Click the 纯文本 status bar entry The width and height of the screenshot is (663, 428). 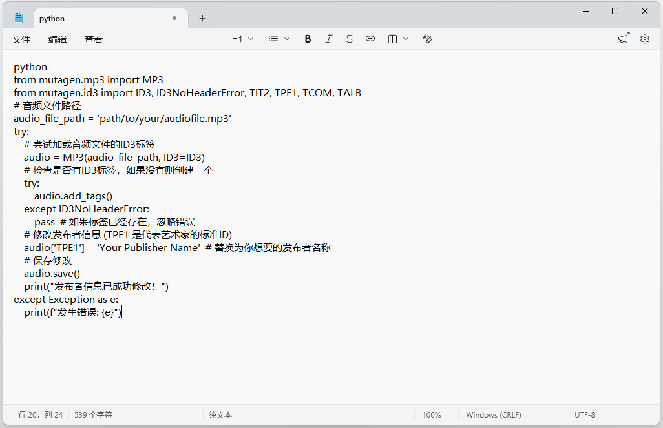click(x=220, y=415)
